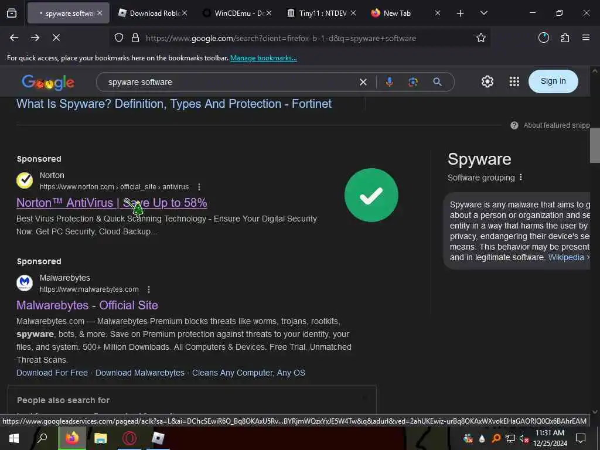Click the Manage bookmarks link
This screenshot has height=450, width=600.
point(263,58)
